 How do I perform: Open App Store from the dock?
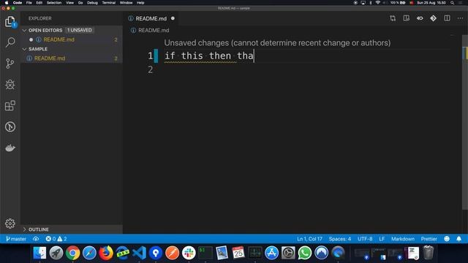[x=271, y=253]
